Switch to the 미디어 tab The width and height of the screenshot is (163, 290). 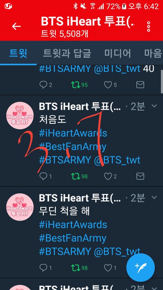[117, 53]
